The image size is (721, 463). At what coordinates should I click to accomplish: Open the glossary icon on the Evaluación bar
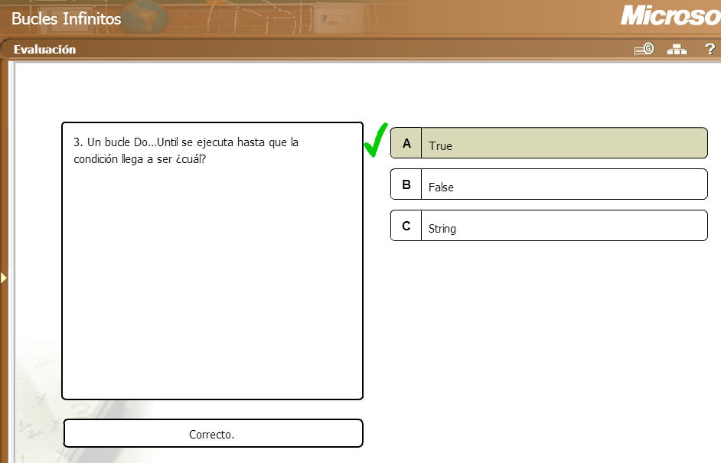(x=644, y=49)
